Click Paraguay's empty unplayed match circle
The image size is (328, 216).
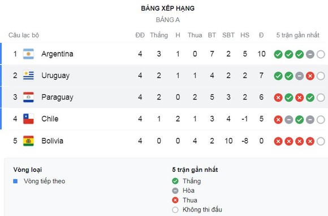point(321,98)
